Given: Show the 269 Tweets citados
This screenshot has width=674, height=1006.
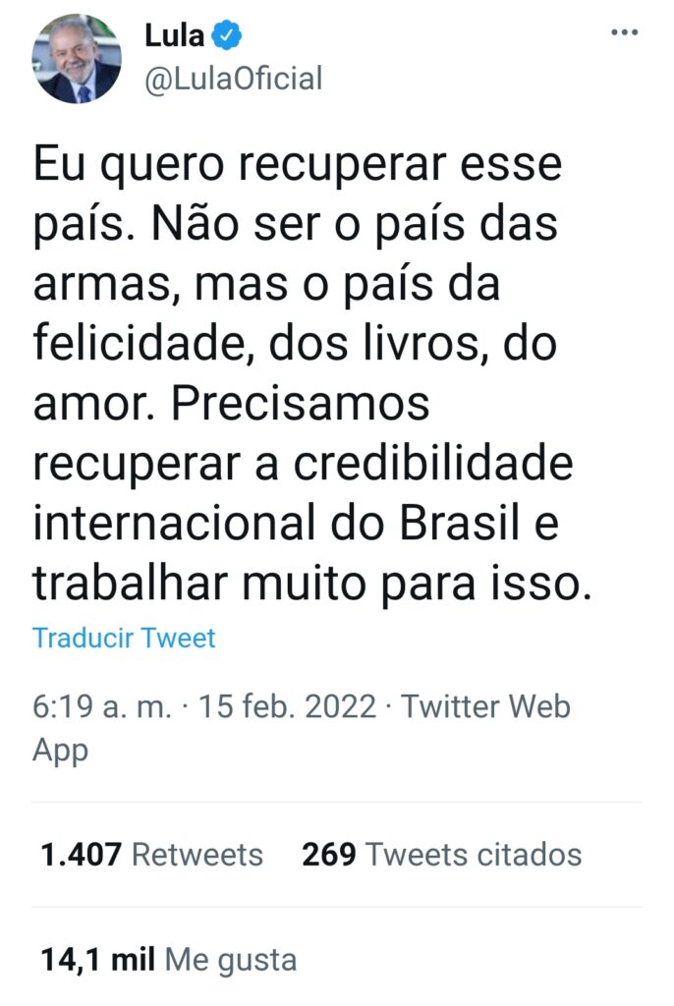Looking at the screenshot, I should (441, 855).
